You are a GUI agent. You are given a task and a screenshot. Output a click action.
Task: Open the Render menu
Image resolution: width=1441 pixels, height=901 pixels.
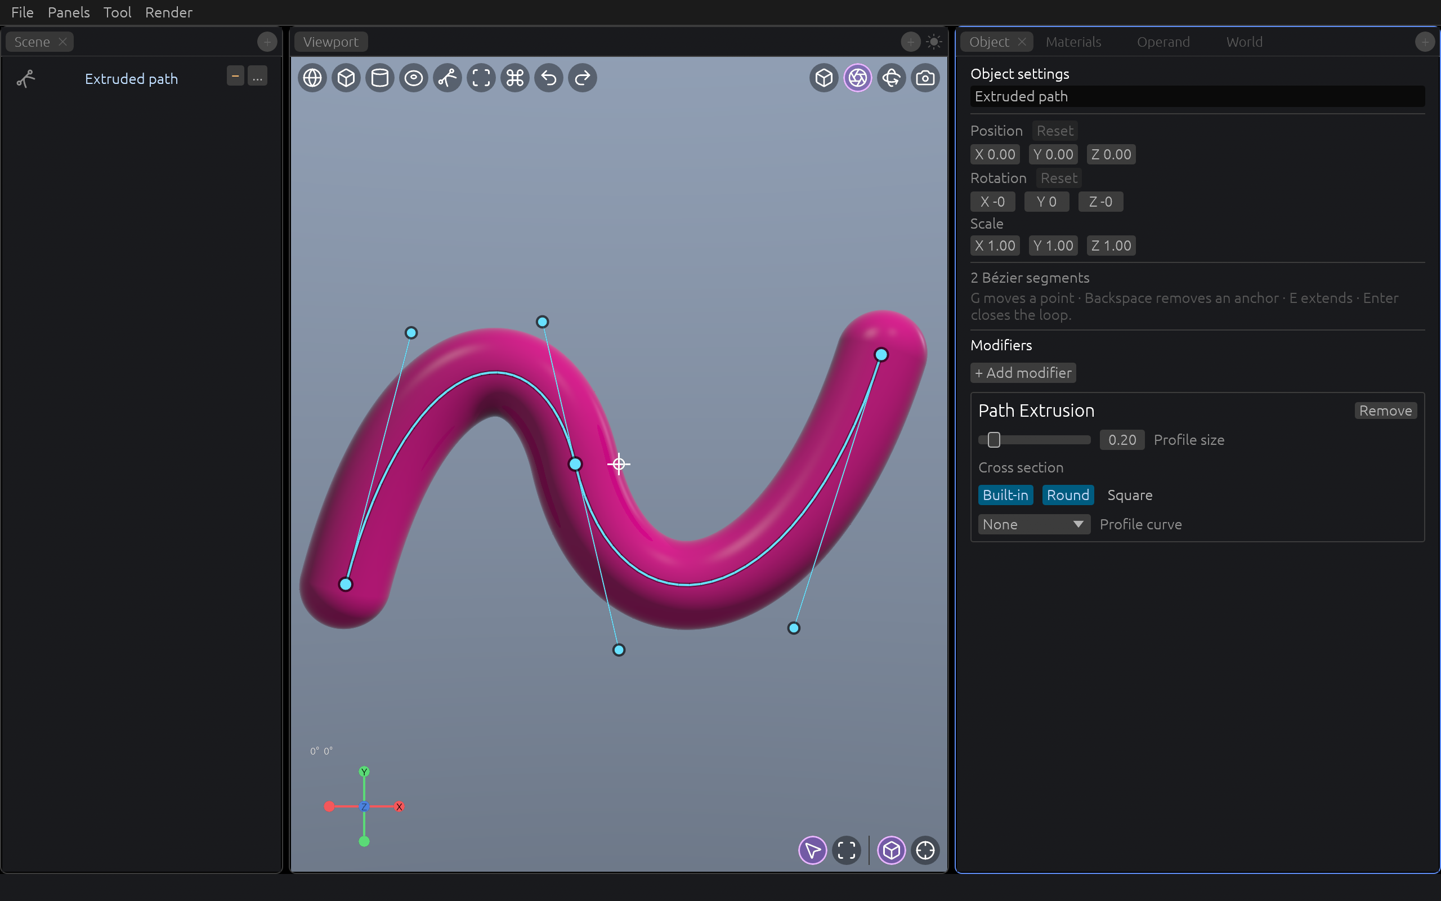(168, 12)
